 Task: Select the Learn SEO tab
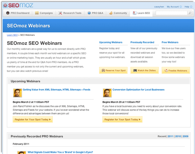pos(141,13)
